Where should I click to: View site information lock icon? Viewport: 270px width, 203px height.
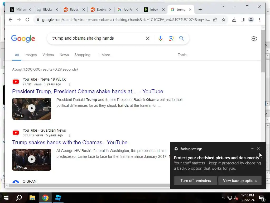[x=38, y=20]
